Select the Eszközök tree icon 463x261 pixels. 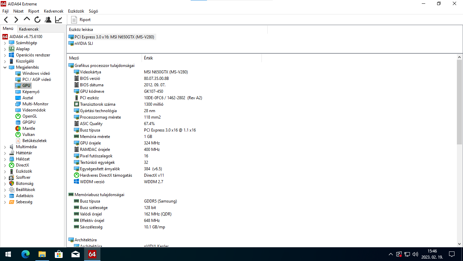point(12,171)
